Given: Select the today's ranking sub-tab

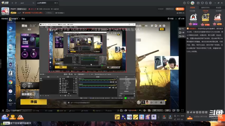Looking at the screenshot, I should point(192,11).
